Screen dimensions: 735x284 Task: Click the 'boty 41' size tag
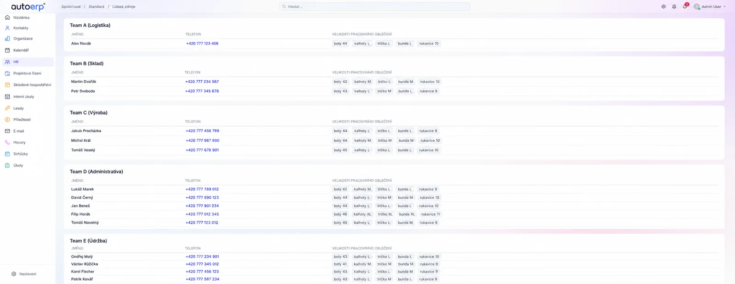pos(340,264)
